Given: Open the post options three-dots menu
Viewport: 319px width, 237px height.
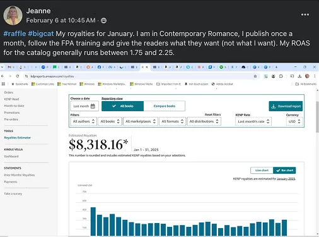Looking at the screenshot, I should [305, 15].
